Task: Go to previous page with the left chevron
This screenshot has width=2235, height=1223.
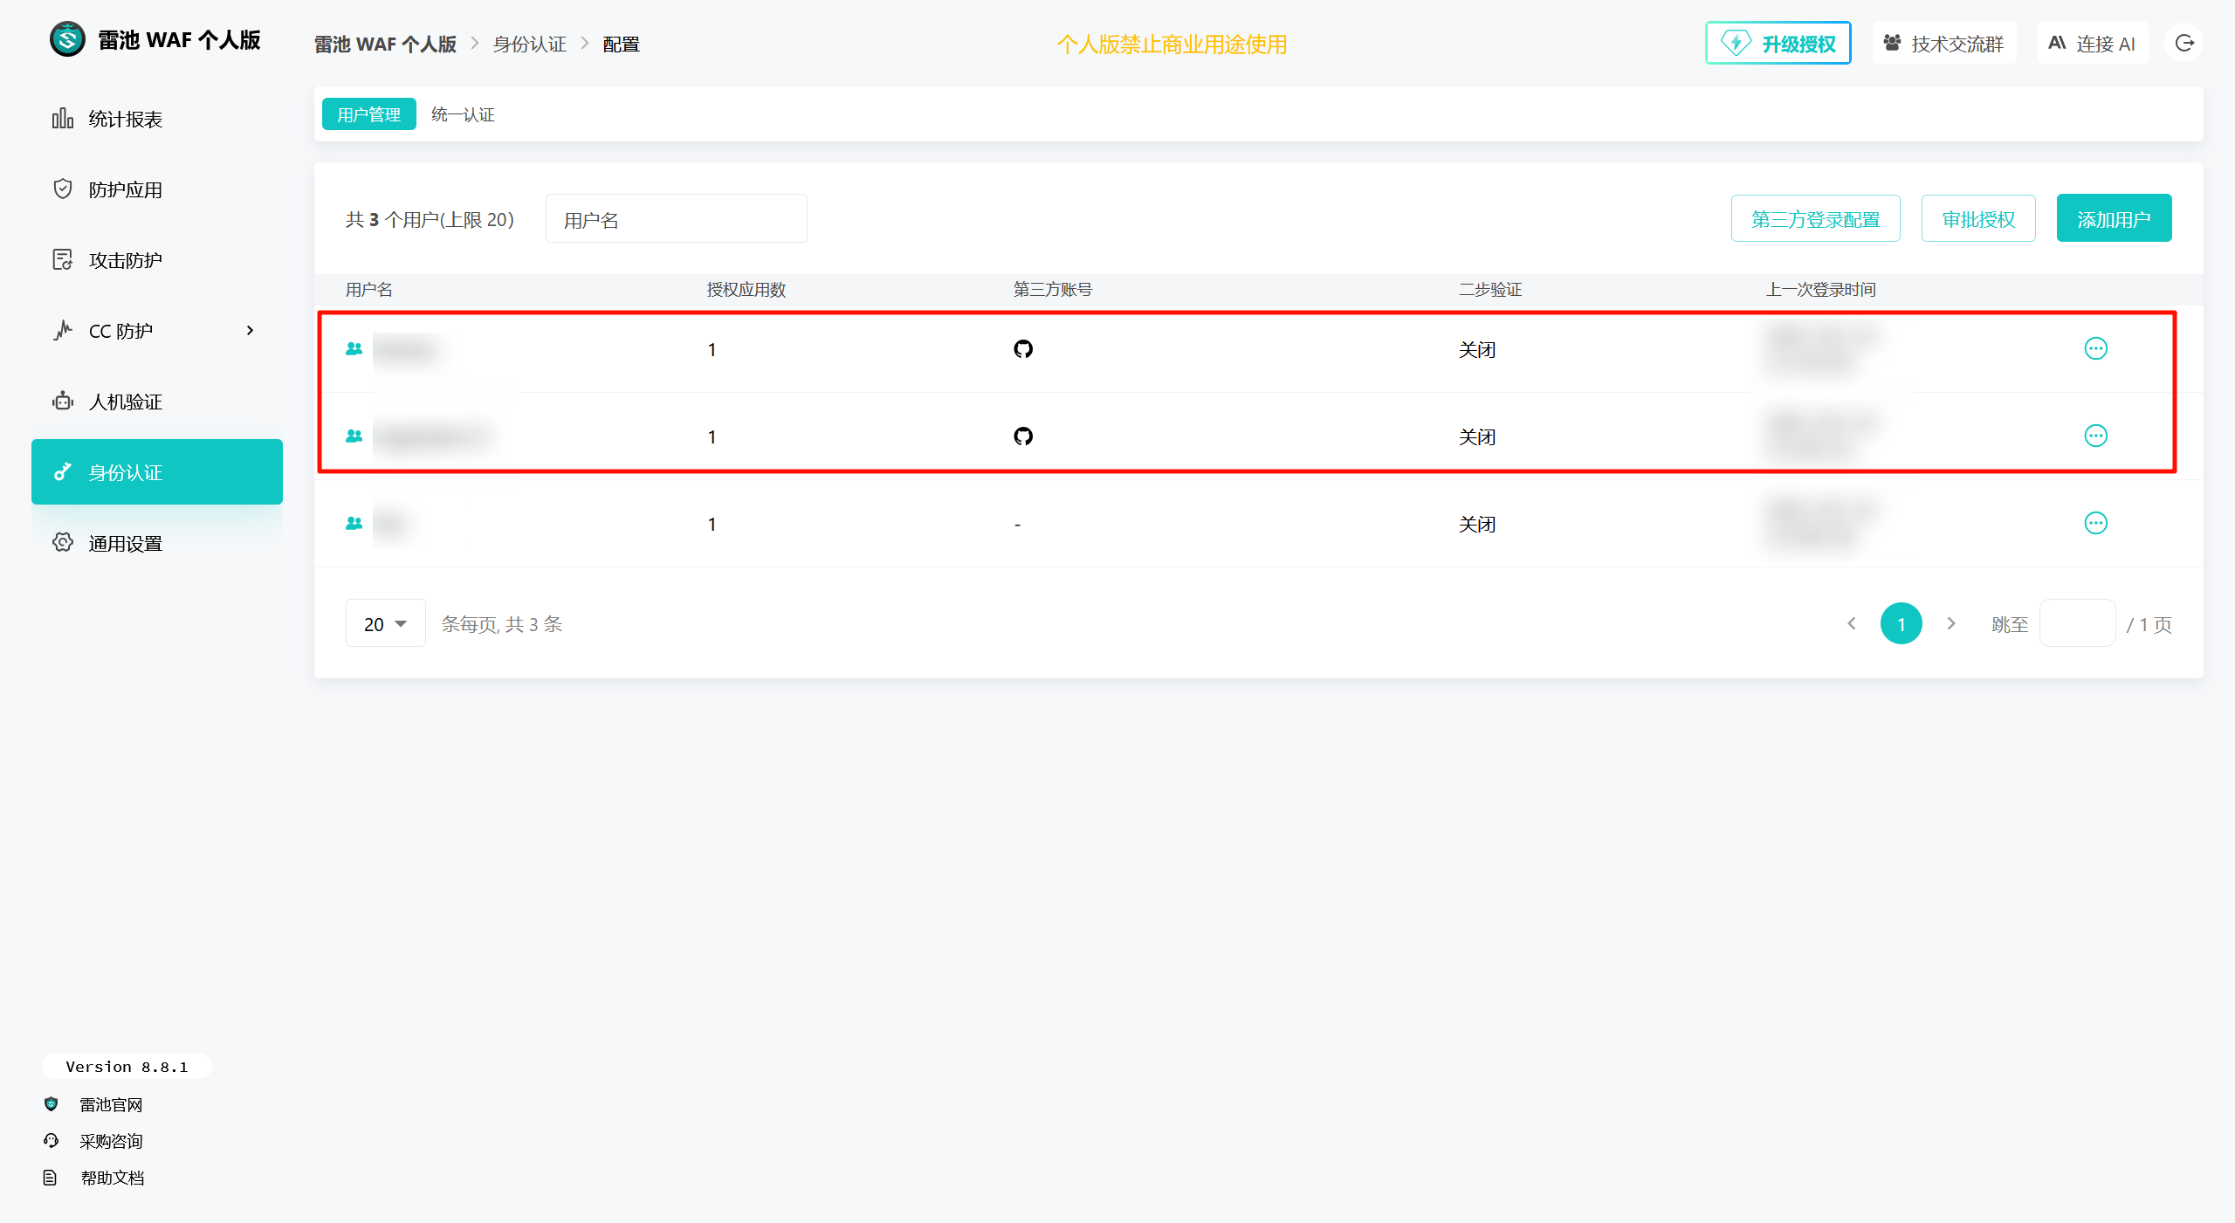Action: click(x=1852, y=623)
